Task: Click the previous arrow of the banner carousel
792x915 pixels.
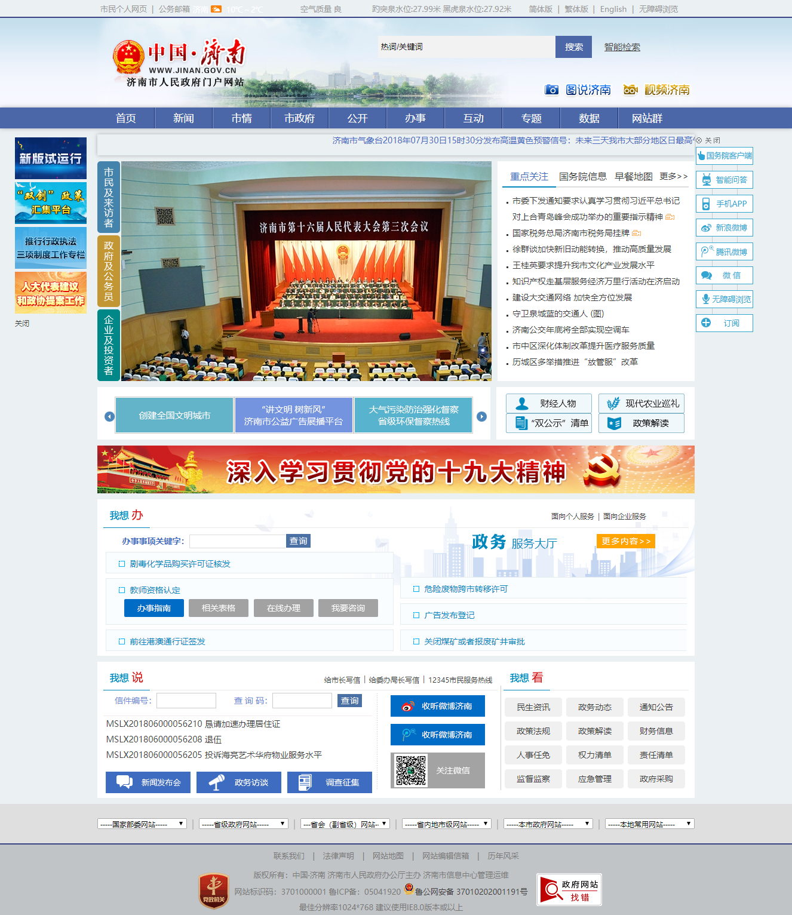Action: coord(109,416)
